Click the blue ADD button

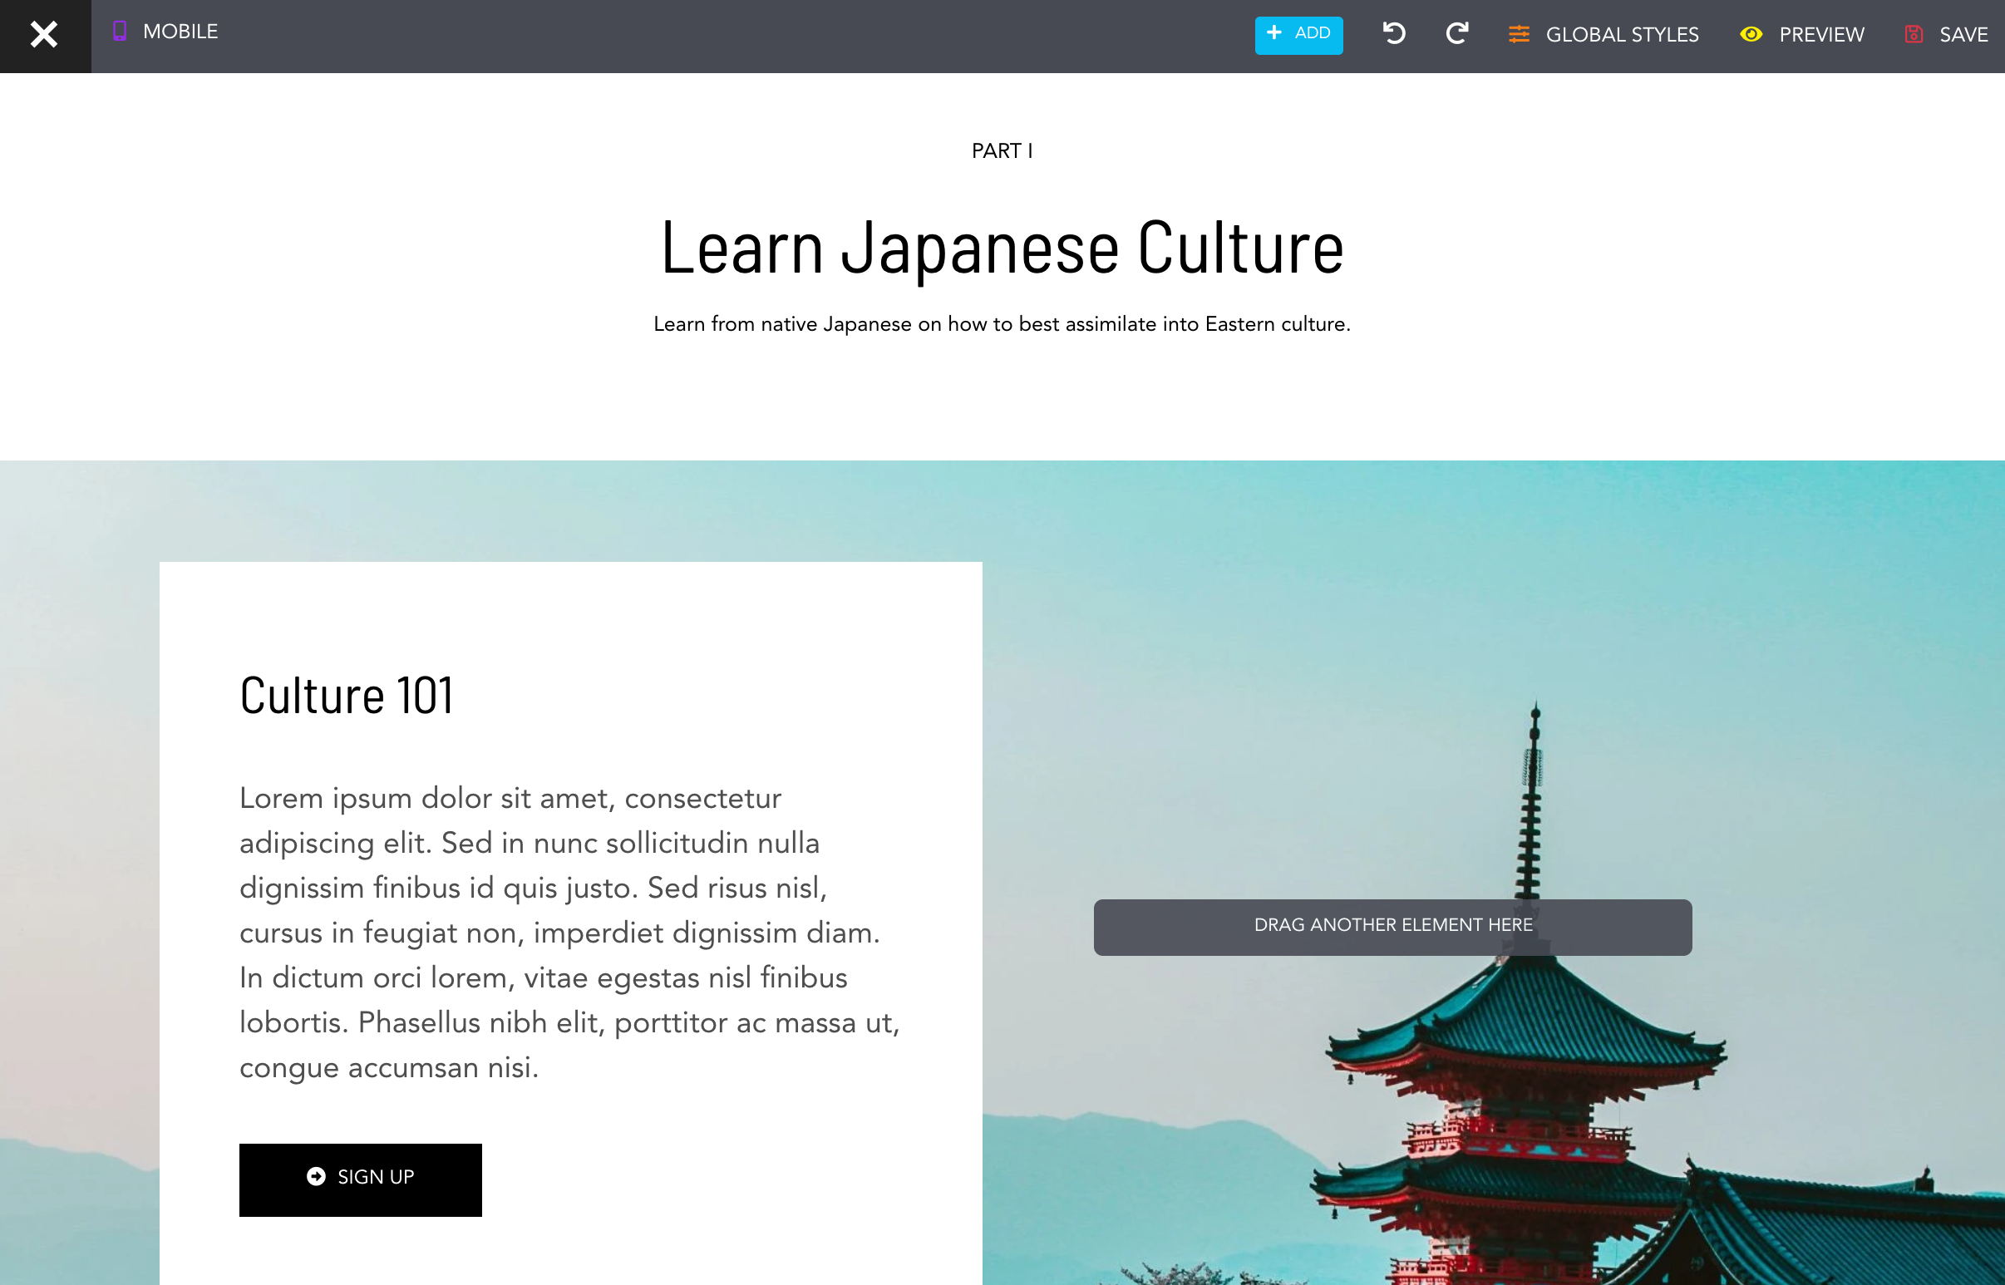[x=1298, y=35]
